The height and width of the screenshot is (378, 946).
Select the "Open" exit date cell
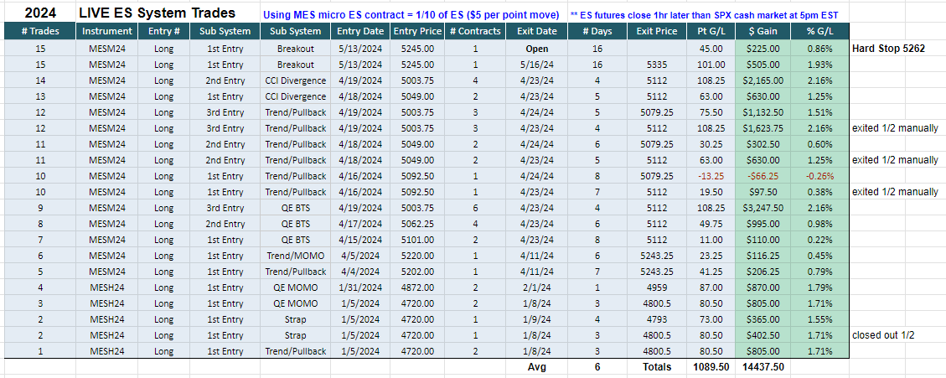pos(536,49)
